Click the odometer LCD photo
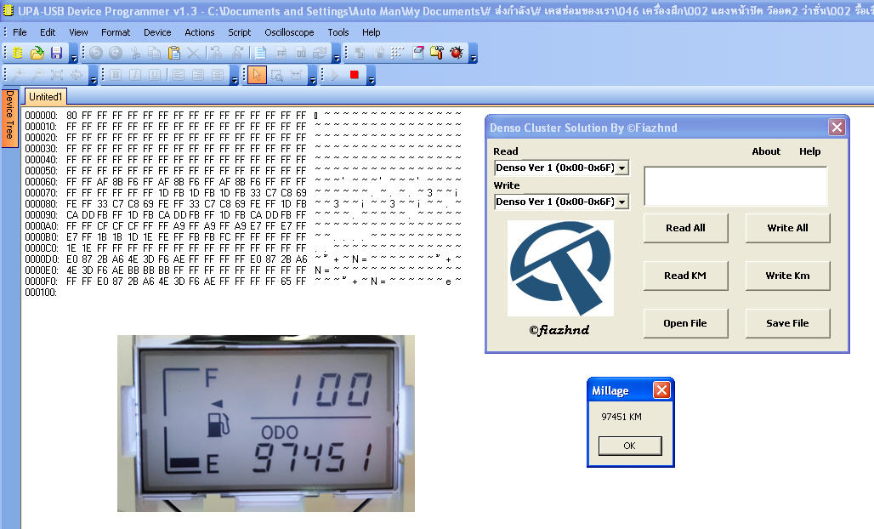 click(266, 423)
